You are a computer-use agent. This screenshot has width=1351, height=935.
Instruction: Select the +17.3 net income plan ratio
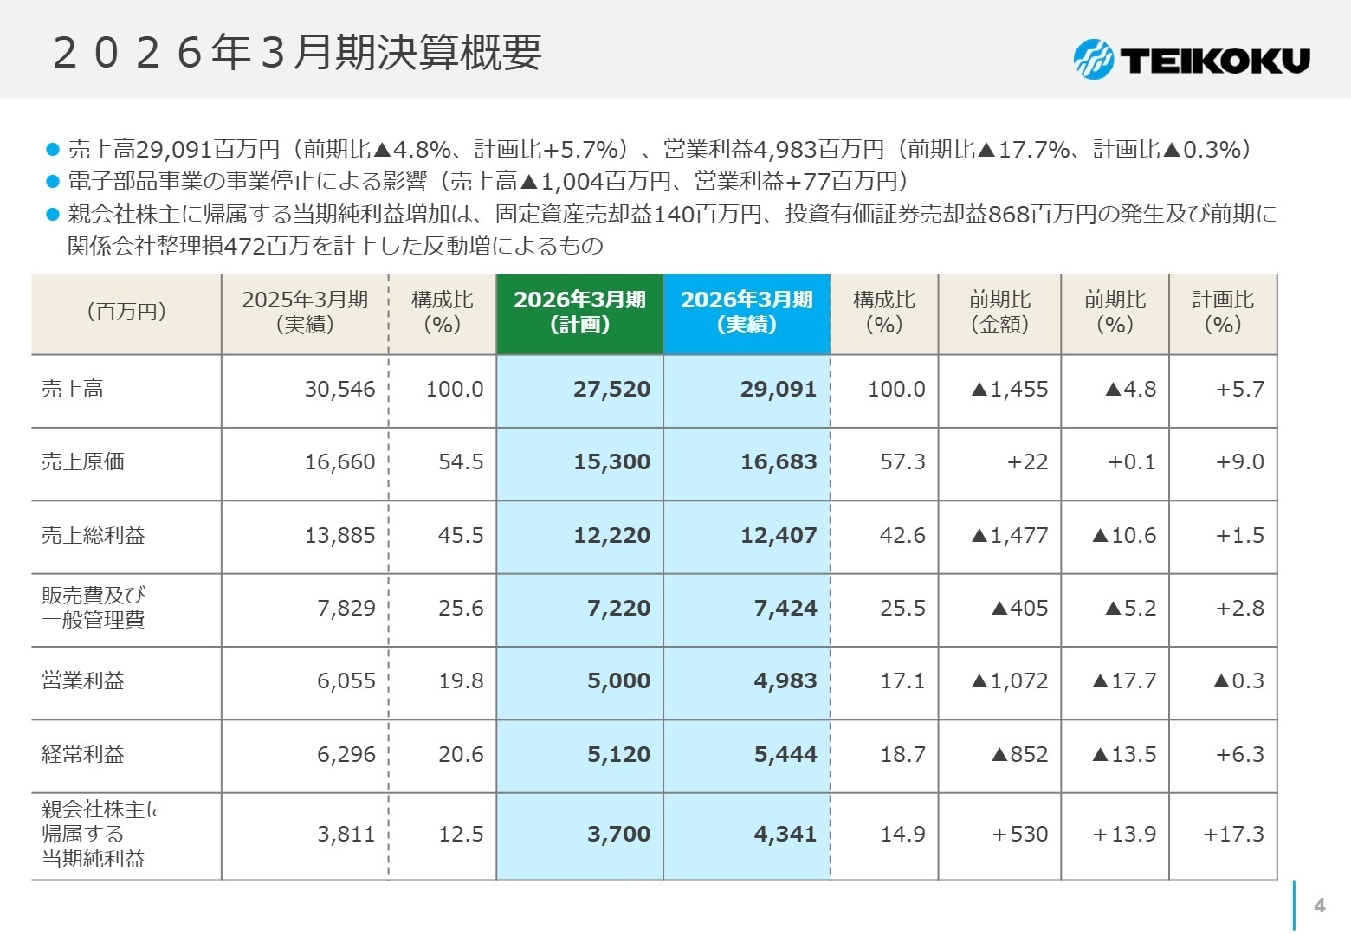pos(1233,835)
